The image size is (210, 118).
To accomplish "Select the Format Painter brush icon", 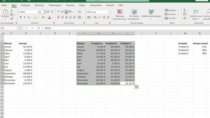I will (12, 19).
